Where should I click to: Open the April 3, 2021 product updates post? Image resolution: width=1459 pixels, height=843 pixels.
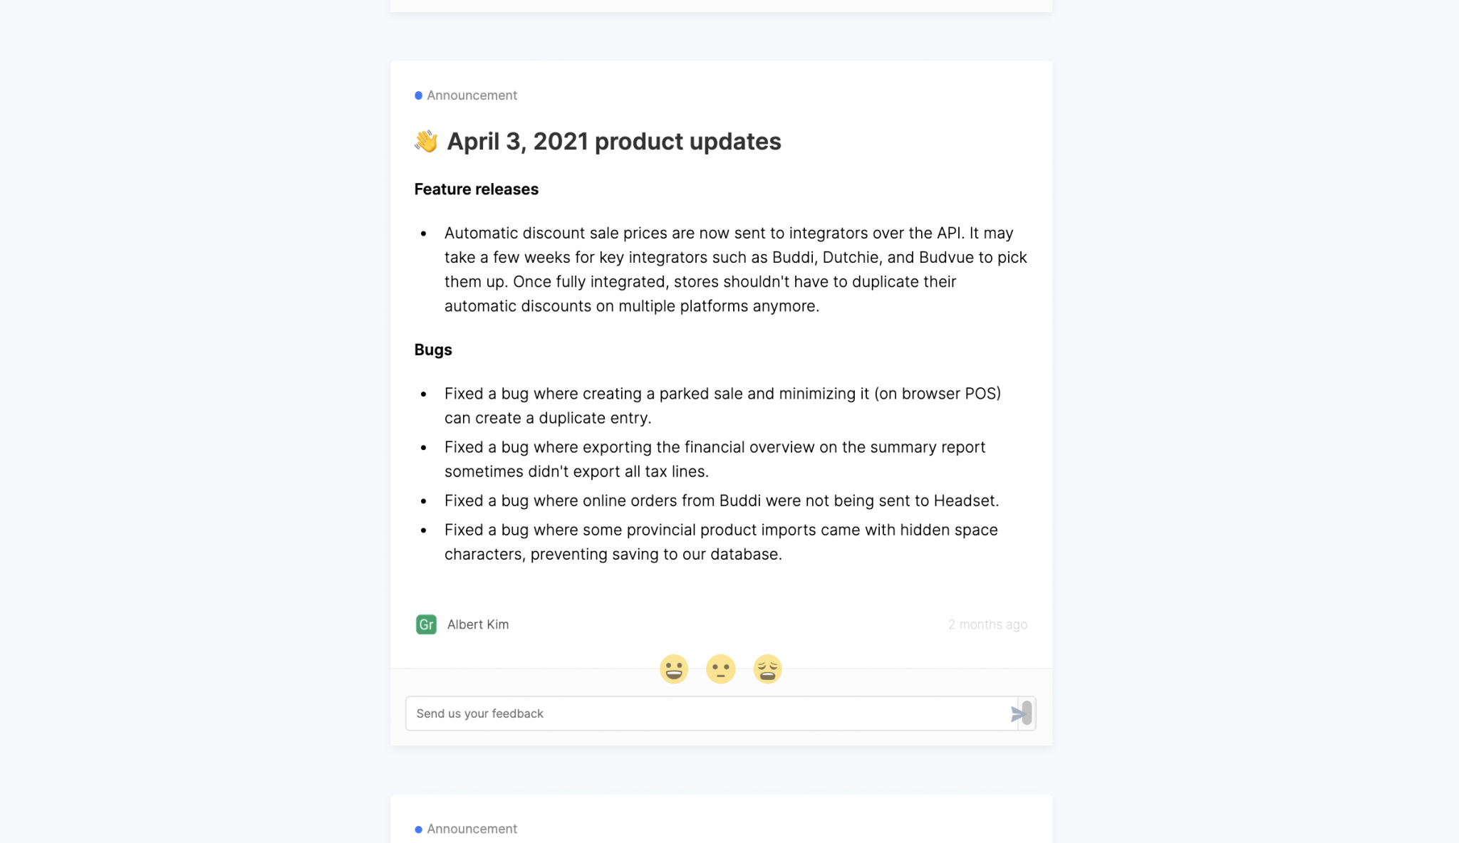(613, 141)
